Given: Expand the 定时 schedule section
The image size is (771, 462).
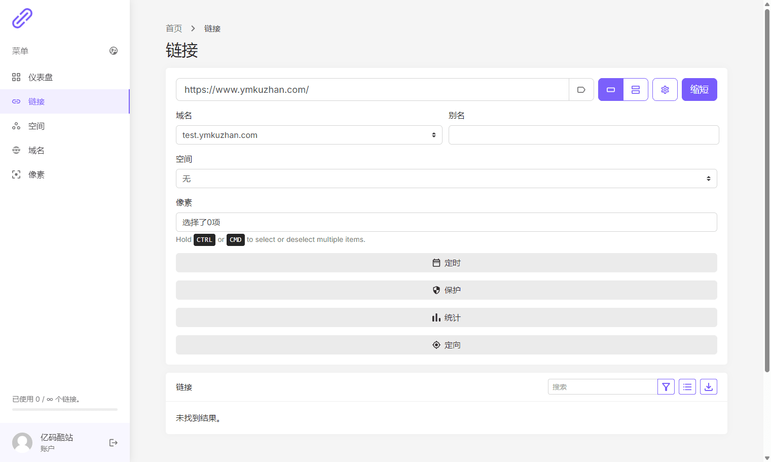Looking at the screenshot, I should (447, 263).
